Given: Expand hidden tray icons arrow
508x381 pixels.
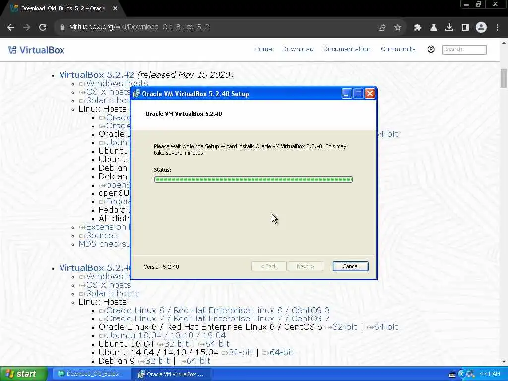Looking at the screenshot, I should point(462,374).
